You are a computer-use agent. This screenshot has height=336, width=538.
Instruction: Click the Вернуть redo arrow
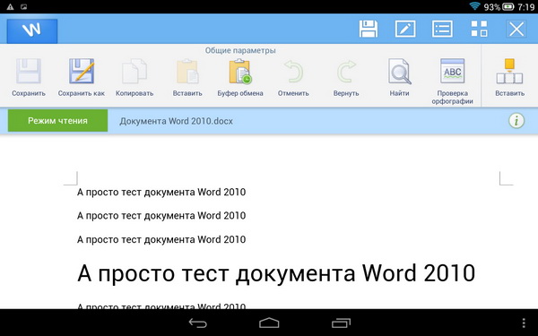coord(346,77)
